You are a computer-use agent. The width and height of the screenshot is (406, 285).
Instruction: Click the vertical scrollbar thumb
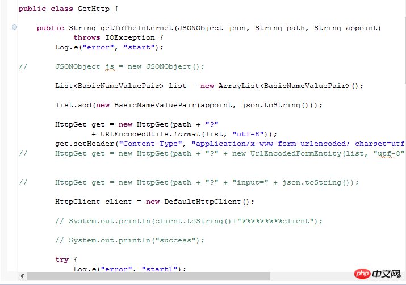coord(405,49)
